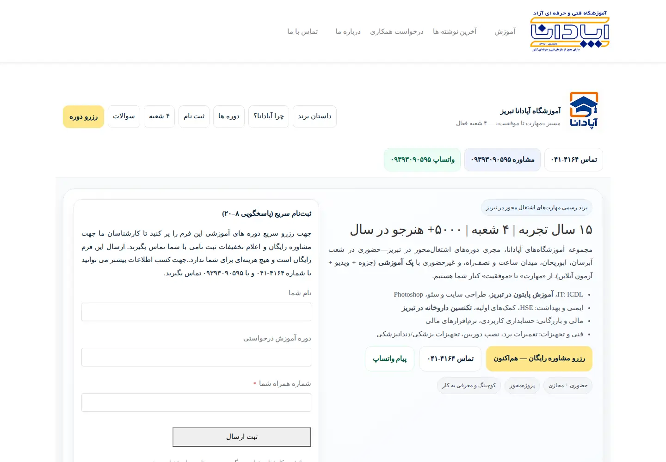Go to the دوره ها section tab
The image size is (666, 462).
pos(229,116)
